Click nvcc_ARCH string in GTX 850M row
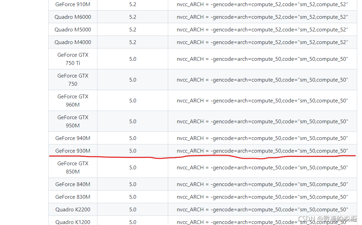362x225 pixels. (262, 168)
